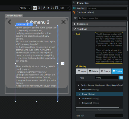Click the Properties panel vertical scrollbar
This screenshot has height=119, width=129.
127,36
